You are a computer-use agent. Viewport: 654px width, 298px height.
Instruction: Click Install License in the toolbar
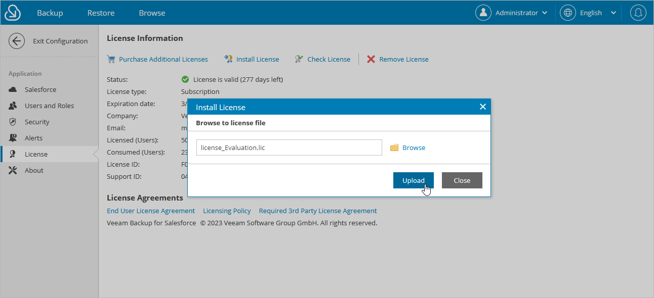[x=258, y=59]
